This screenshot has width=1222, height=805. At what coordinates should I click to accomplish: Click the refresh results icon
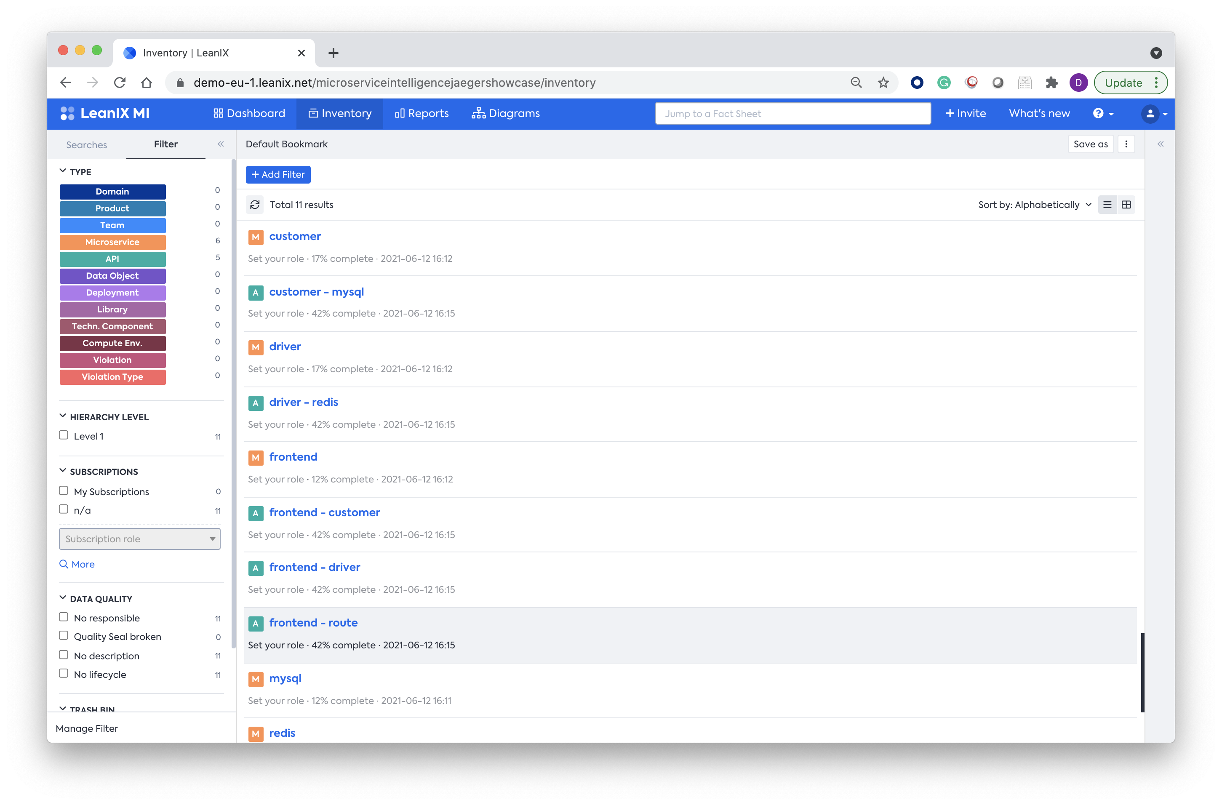pos(255,205)
